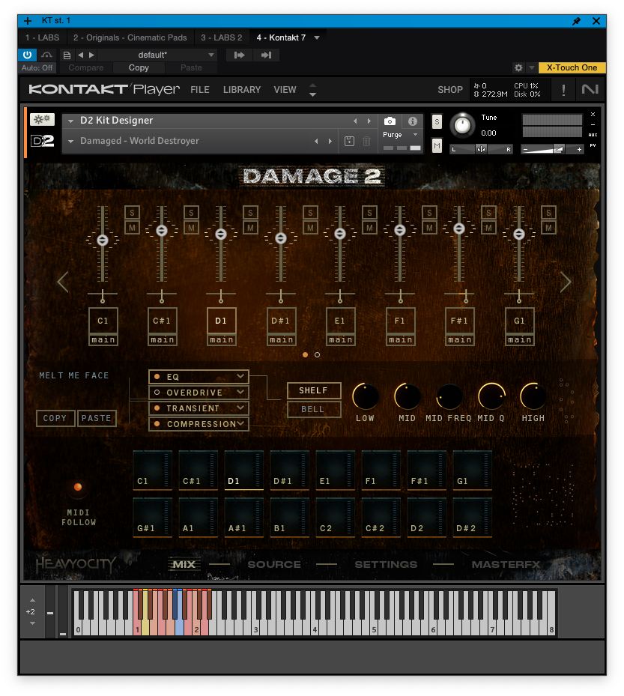Toggle the instrument Solo S button
This screenshot has height=696, width=624.
click(437, 121)
